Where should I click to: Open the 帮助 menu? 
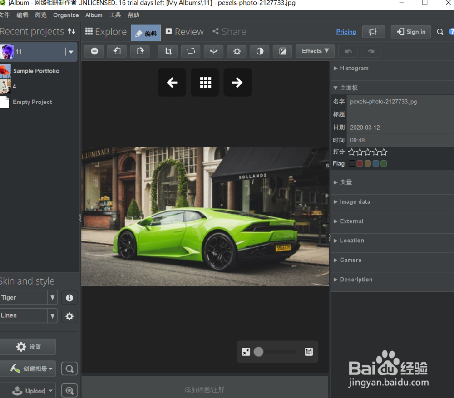pos(133,15)
